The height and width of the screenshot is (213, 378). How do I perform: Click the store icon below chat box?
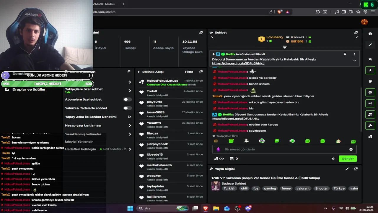(x=232, y=159)
